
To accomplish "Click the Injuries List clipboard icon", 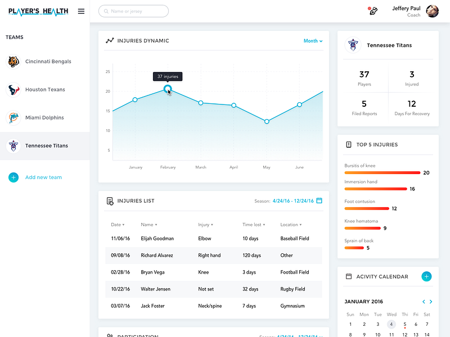I will 111,201.
